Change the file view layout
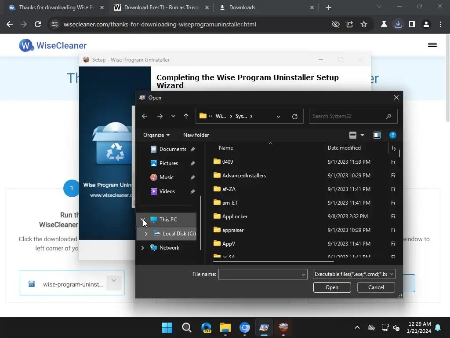The height and width of the screenshot is (338, 450). (x=353, y=135)
